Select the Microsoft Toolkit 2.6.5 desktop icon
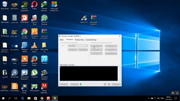The height and width of the screenshot is (101, 180). click(54, 6)
